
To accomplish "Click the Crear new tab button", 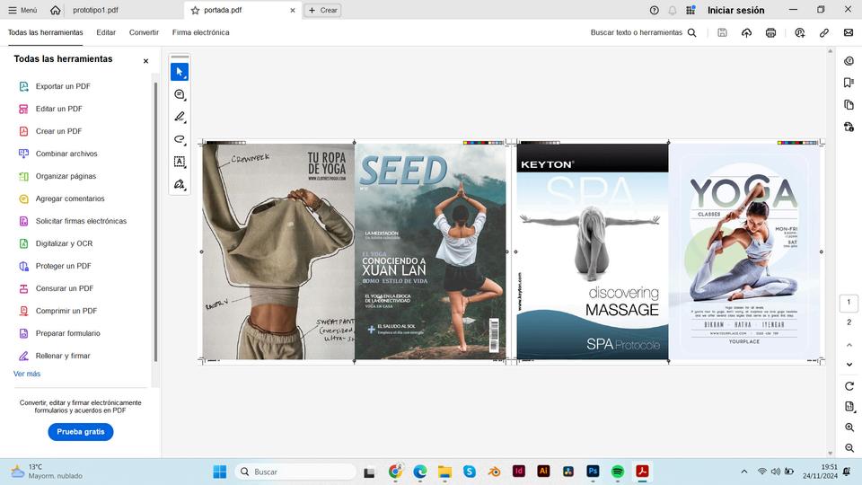I will point(322,10).
